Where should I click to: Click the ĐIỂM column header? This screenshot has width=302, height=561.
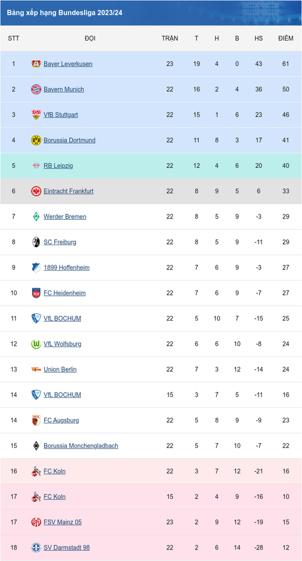[x=286, y=38]
